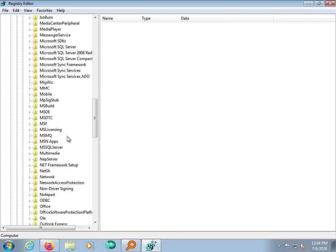Screen dimensions: 336x252
Task: Click the Mobile folder icon
Action: (35, 94)
